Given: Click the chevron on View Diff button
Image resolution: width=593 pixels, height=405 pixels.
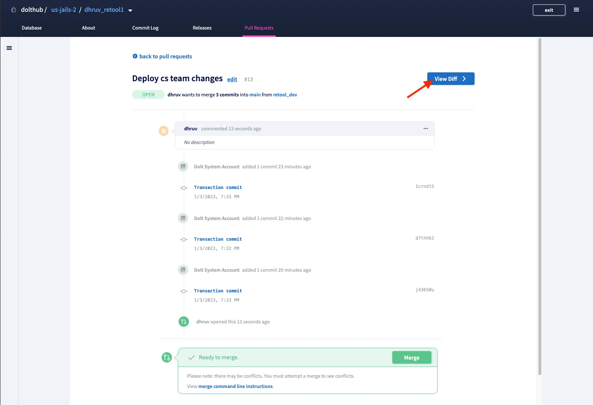Looking at the screenshot, I should [464, 79].
